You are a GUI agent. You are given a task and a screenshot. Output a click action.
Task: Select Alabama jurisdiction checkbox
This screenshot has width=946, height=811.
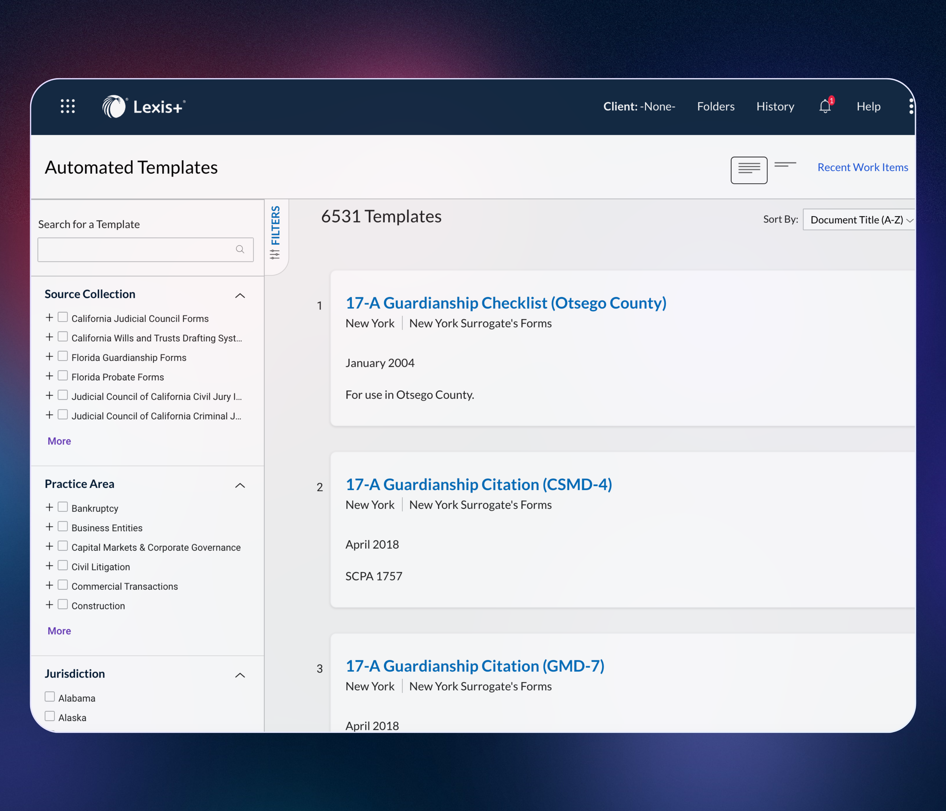[x=50, y=697]
